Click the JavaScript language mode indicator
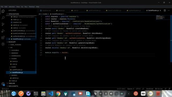The width and height of the screenshot is (172, 97). (x=150, y=89)
